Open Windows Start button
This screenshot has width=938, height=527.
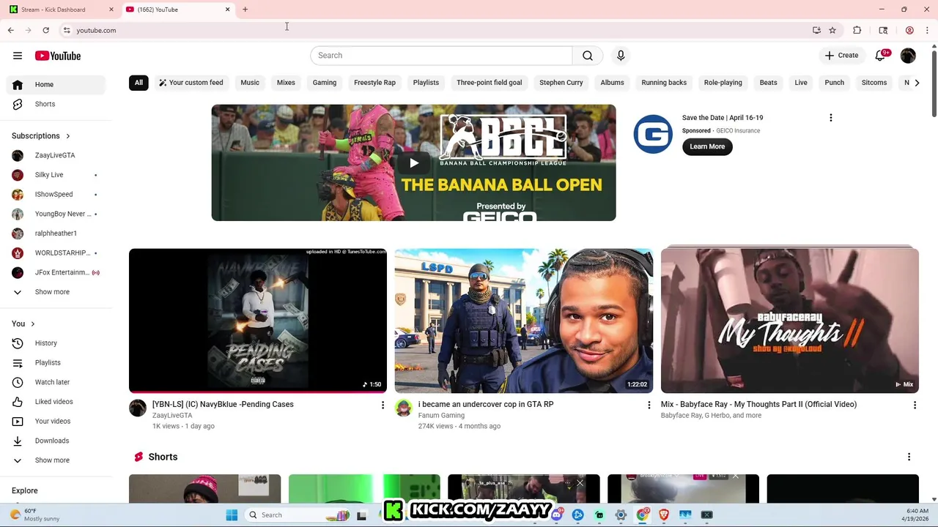(232, 515)
